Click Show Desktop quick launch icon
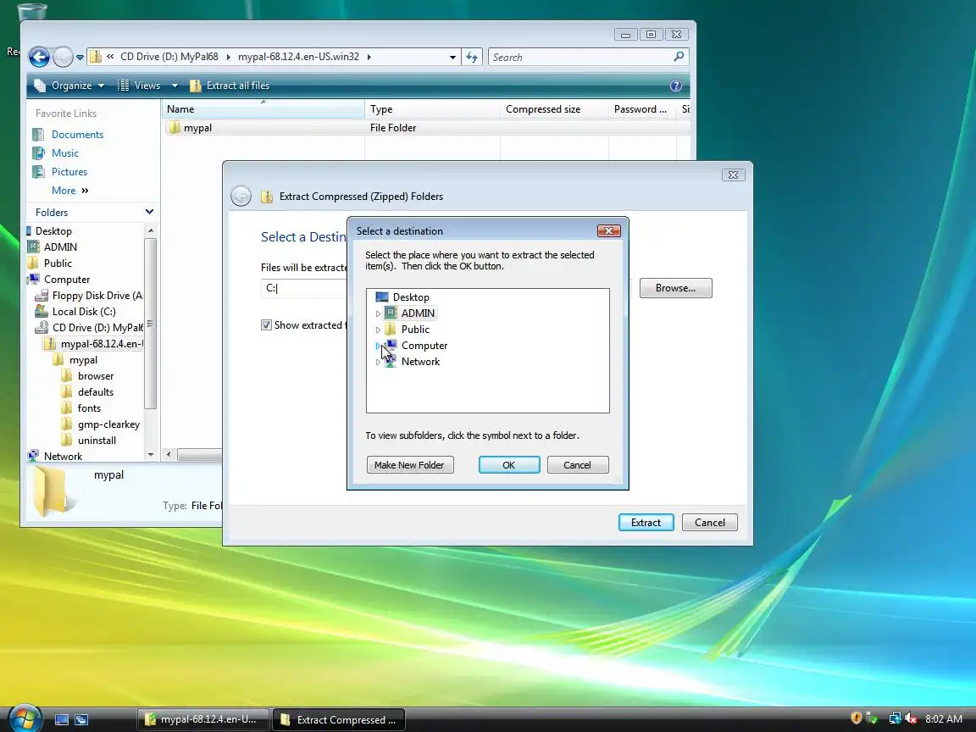This screenshot has width=976, height=732. coord(62,719)
